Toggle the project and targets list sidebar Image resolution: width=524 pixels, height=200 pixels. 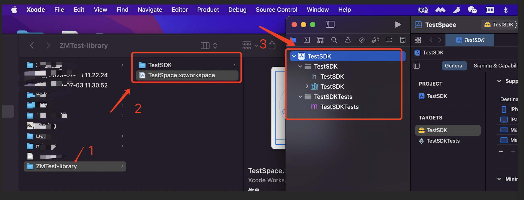(x=417, y=66)
